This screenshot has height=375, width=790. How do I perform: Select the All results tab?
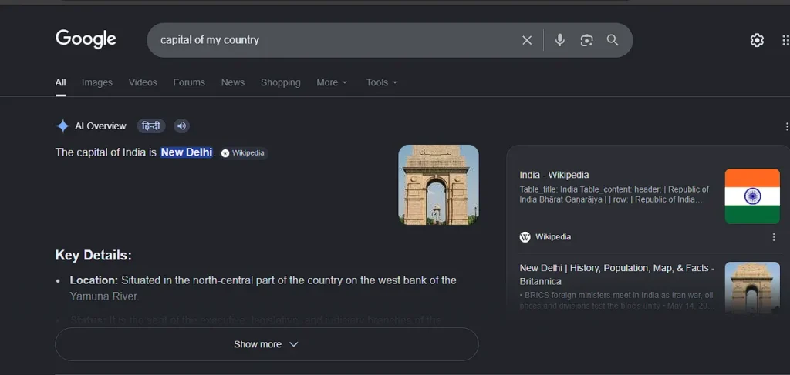[x=60, y=82]
